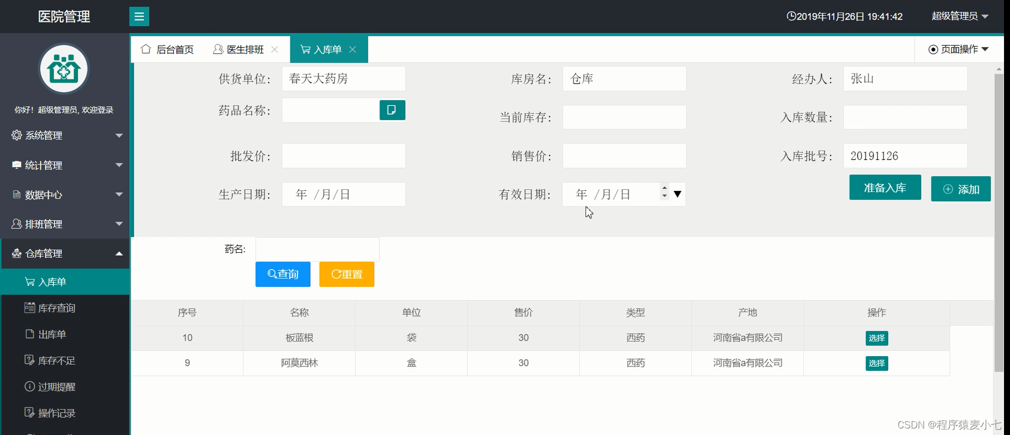Open 操作记录 in the sidebar

(x=65, y=413)
